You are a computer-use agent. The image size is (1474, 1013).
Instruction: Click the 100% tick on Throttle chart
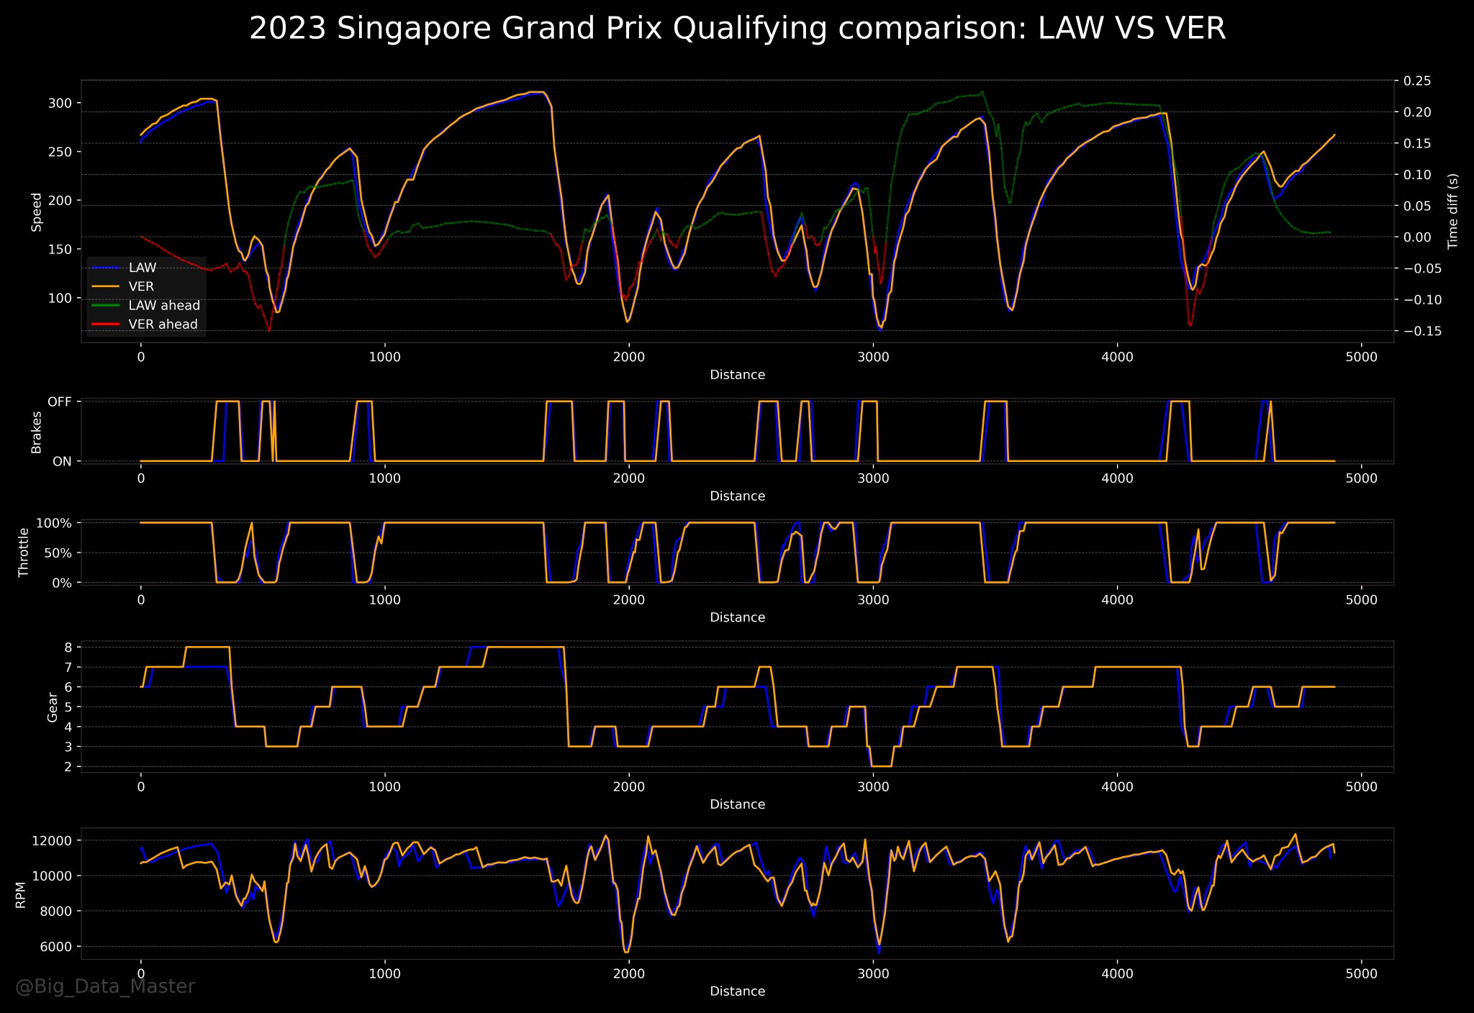click(x=53, y=523)
